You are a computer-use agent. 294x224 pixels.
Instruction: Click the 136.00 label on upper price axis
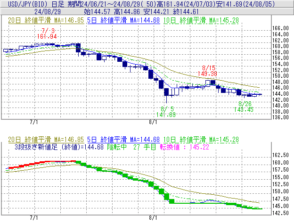(x=280, y=117)
